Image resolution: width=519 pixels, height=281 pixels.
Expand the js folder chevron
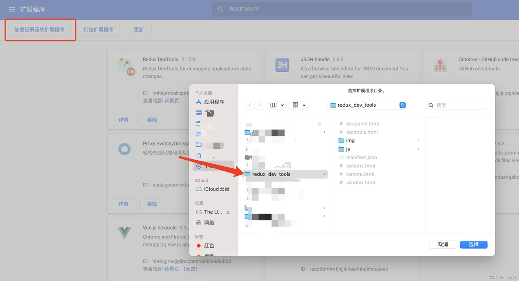(x=418, y=149)
